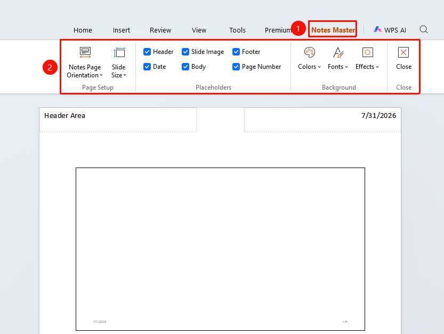Click the red Close master view icon
The width and height of the screenshot is (444, 334).
pyautogui.click(x=403, y=52)
